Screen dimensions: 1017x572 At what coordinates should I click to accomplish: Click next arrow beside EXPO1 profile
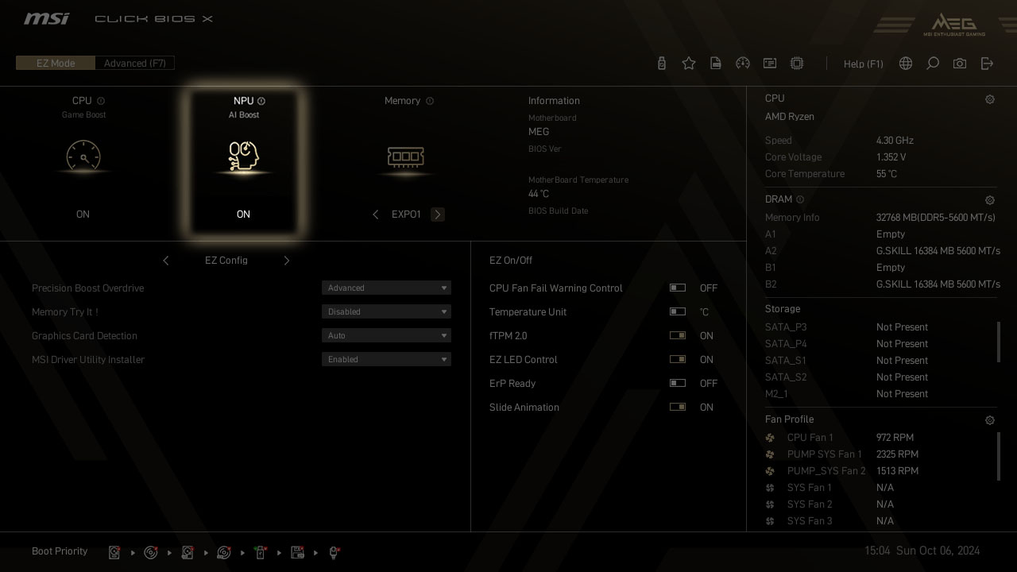coord(438,214)
